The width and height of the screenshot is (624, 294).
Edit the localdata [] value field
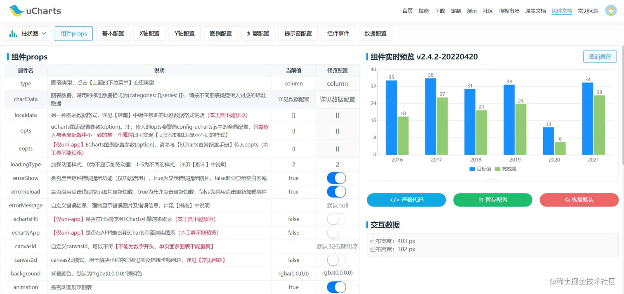pos(338,115)
